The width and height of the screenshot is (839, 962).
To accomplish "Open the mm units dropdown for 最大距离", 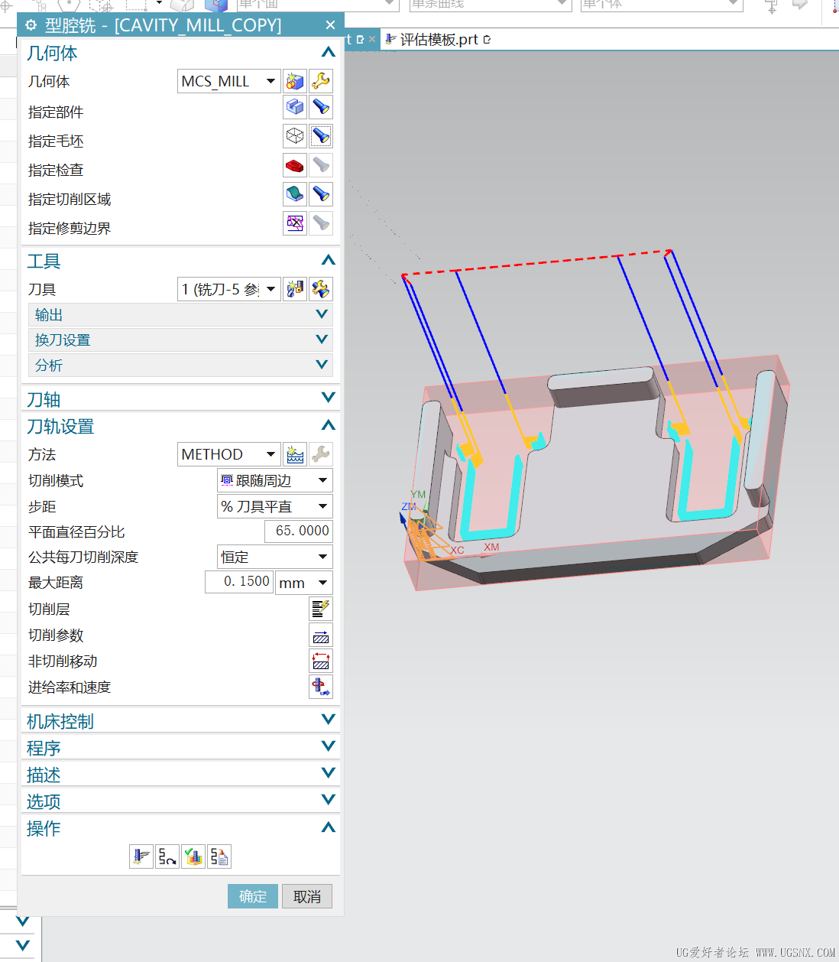I will [304, 583].
